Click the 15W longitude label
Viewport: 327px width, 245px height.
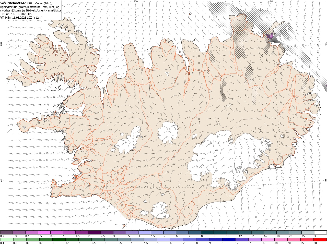[x=271, y=1]
